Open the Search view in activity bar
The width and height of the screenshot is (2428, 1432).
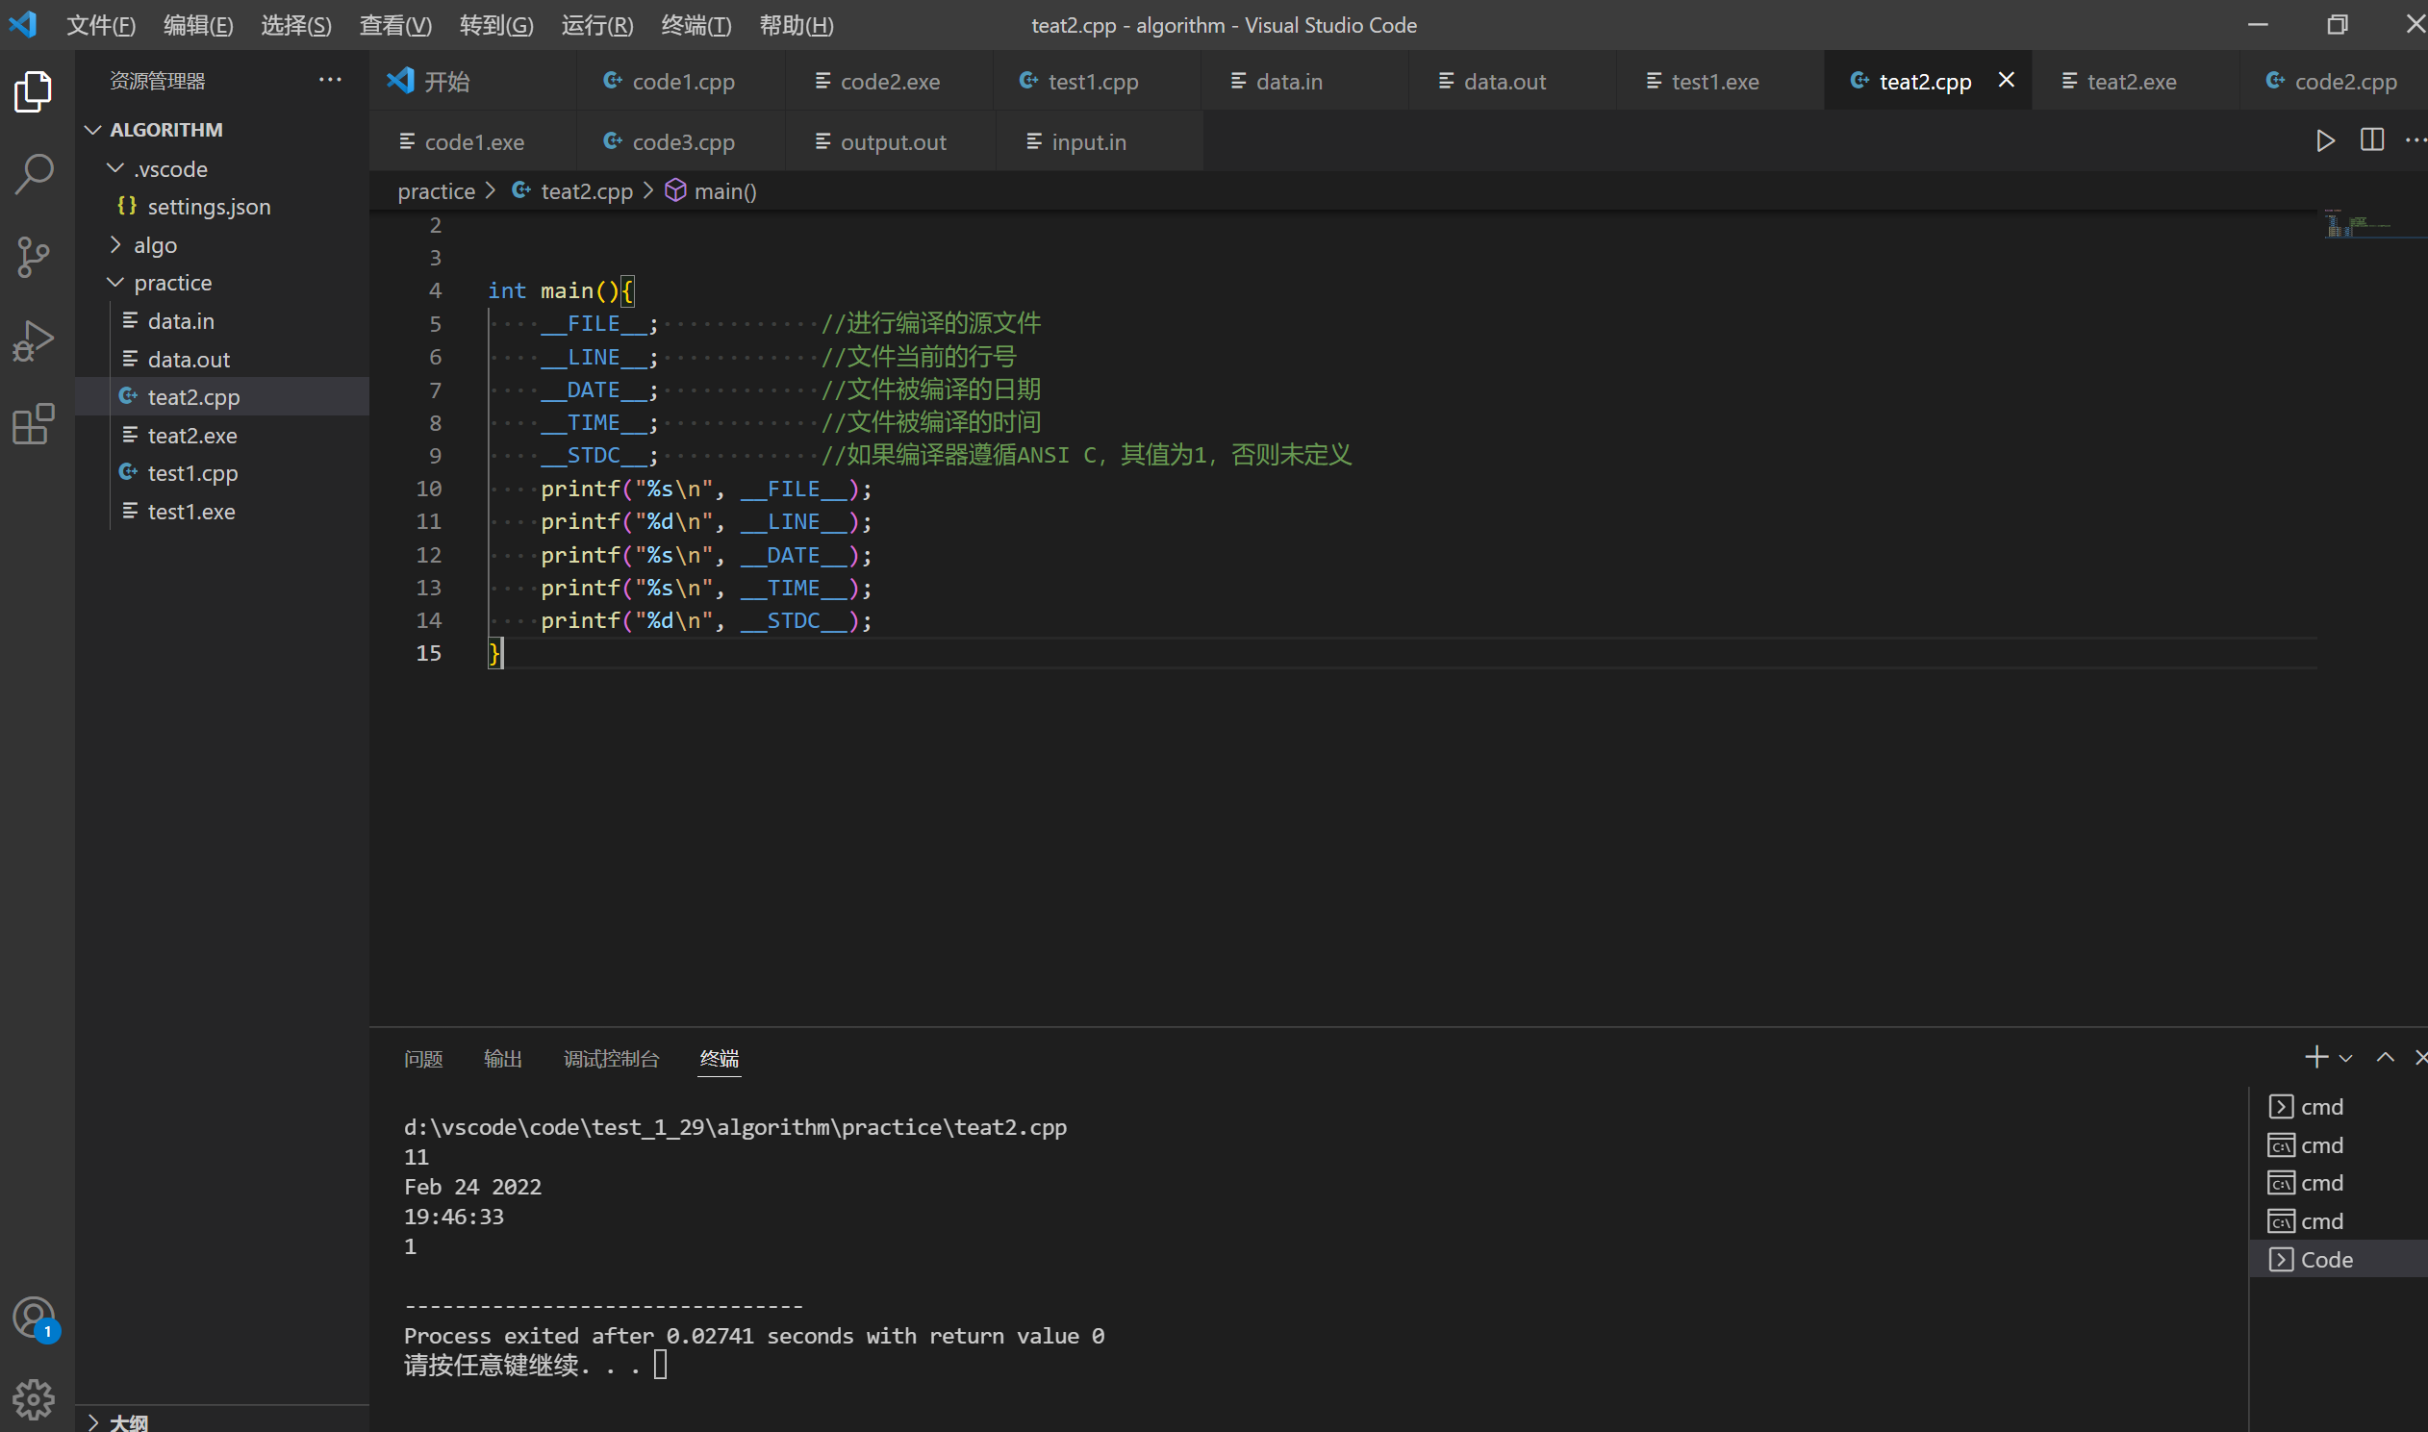click(34, 175)
